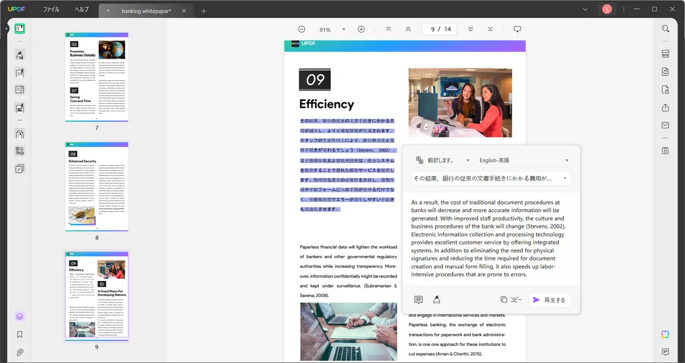Viewport: 685px width, 363px height.
Task: Go to the next page icon
Action: coord(470,29)
